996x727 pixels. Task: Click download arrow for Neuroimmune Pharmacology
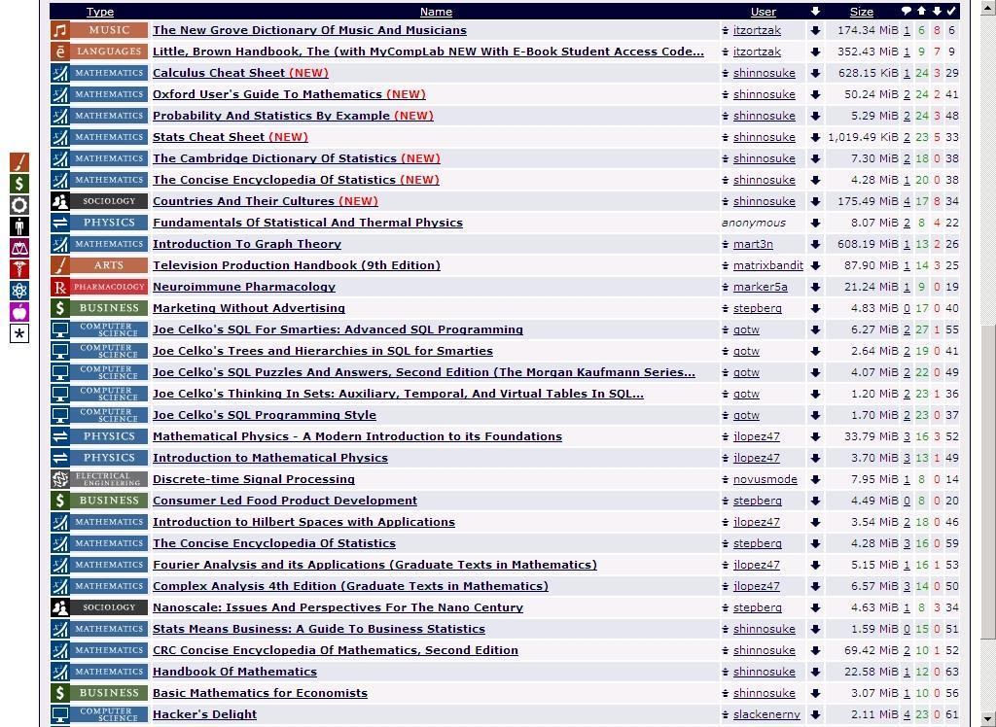816,287
